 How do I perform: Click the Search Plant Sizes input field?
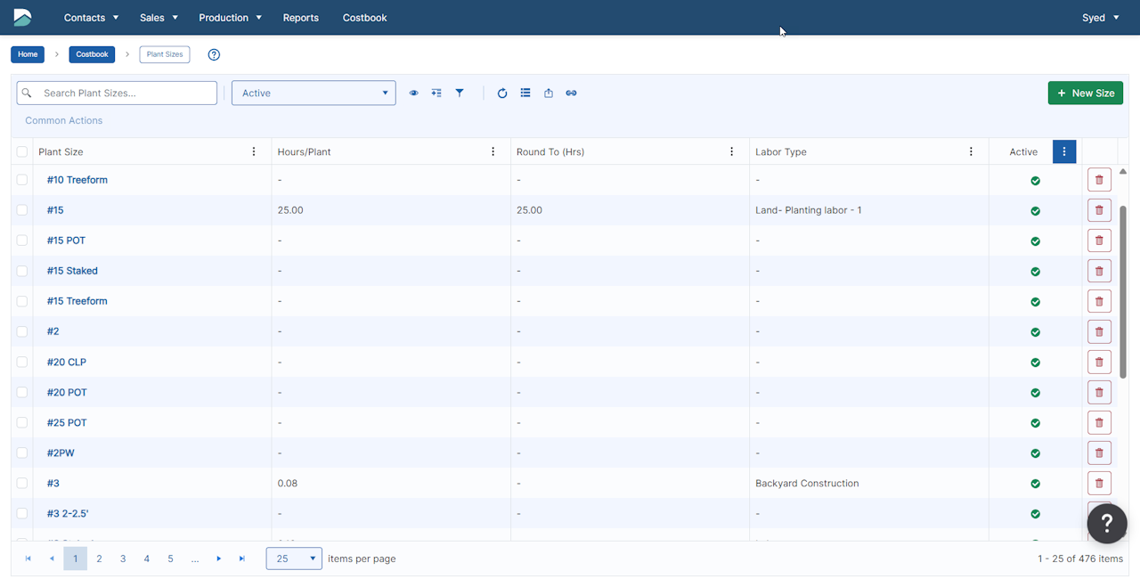[125, 93]
